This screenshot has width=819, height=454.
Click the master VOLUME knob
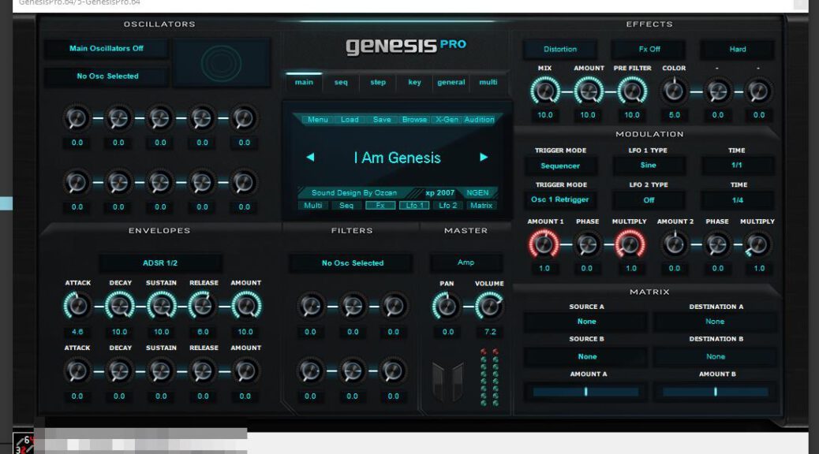click(489, 306)
